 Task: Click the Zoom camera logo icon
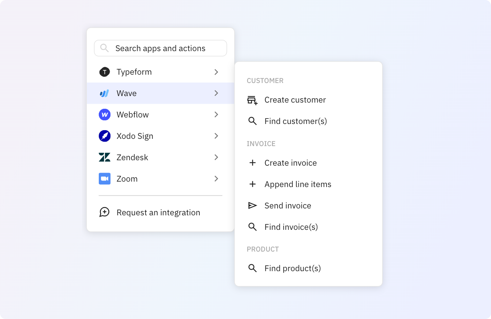[x=105, y=179]
